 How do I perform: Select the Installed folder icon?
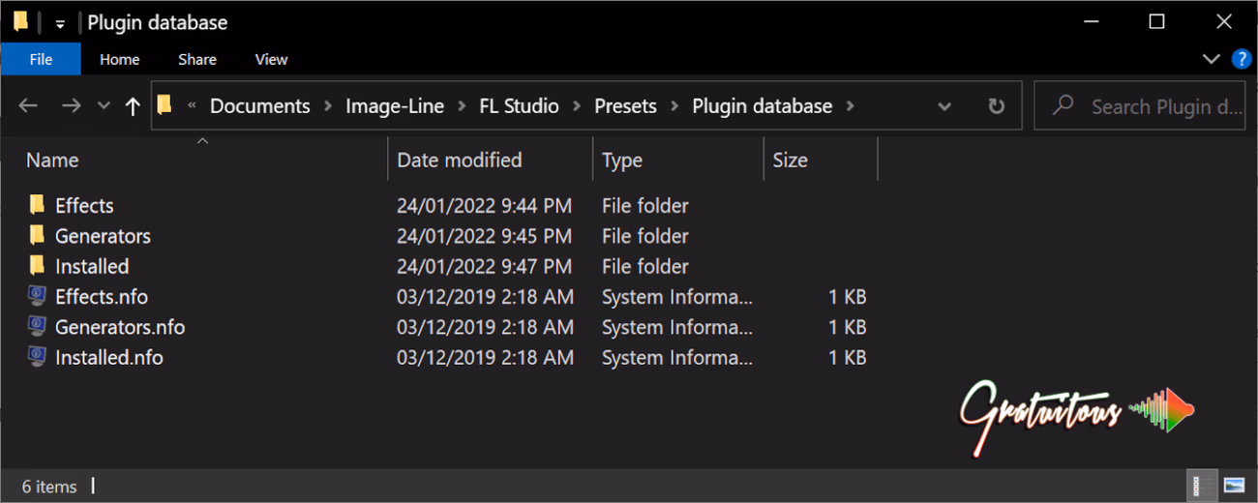coord(37,265)
